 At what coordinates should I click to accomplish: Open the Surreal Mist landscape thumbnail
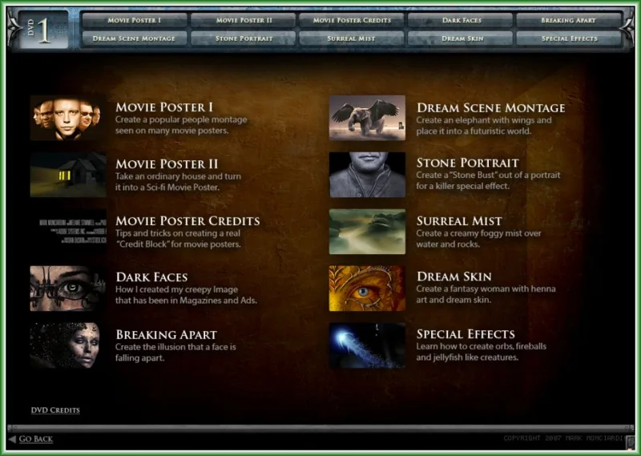tap(367, 232)
